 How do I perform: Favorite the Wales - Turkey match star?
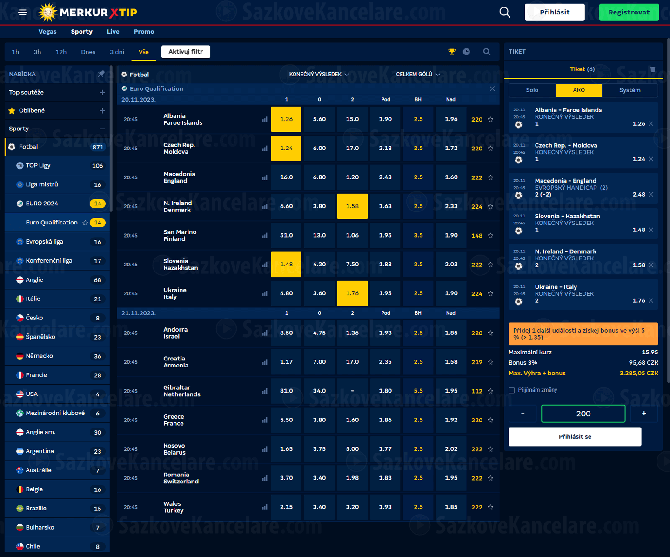[x=490, y=507]
